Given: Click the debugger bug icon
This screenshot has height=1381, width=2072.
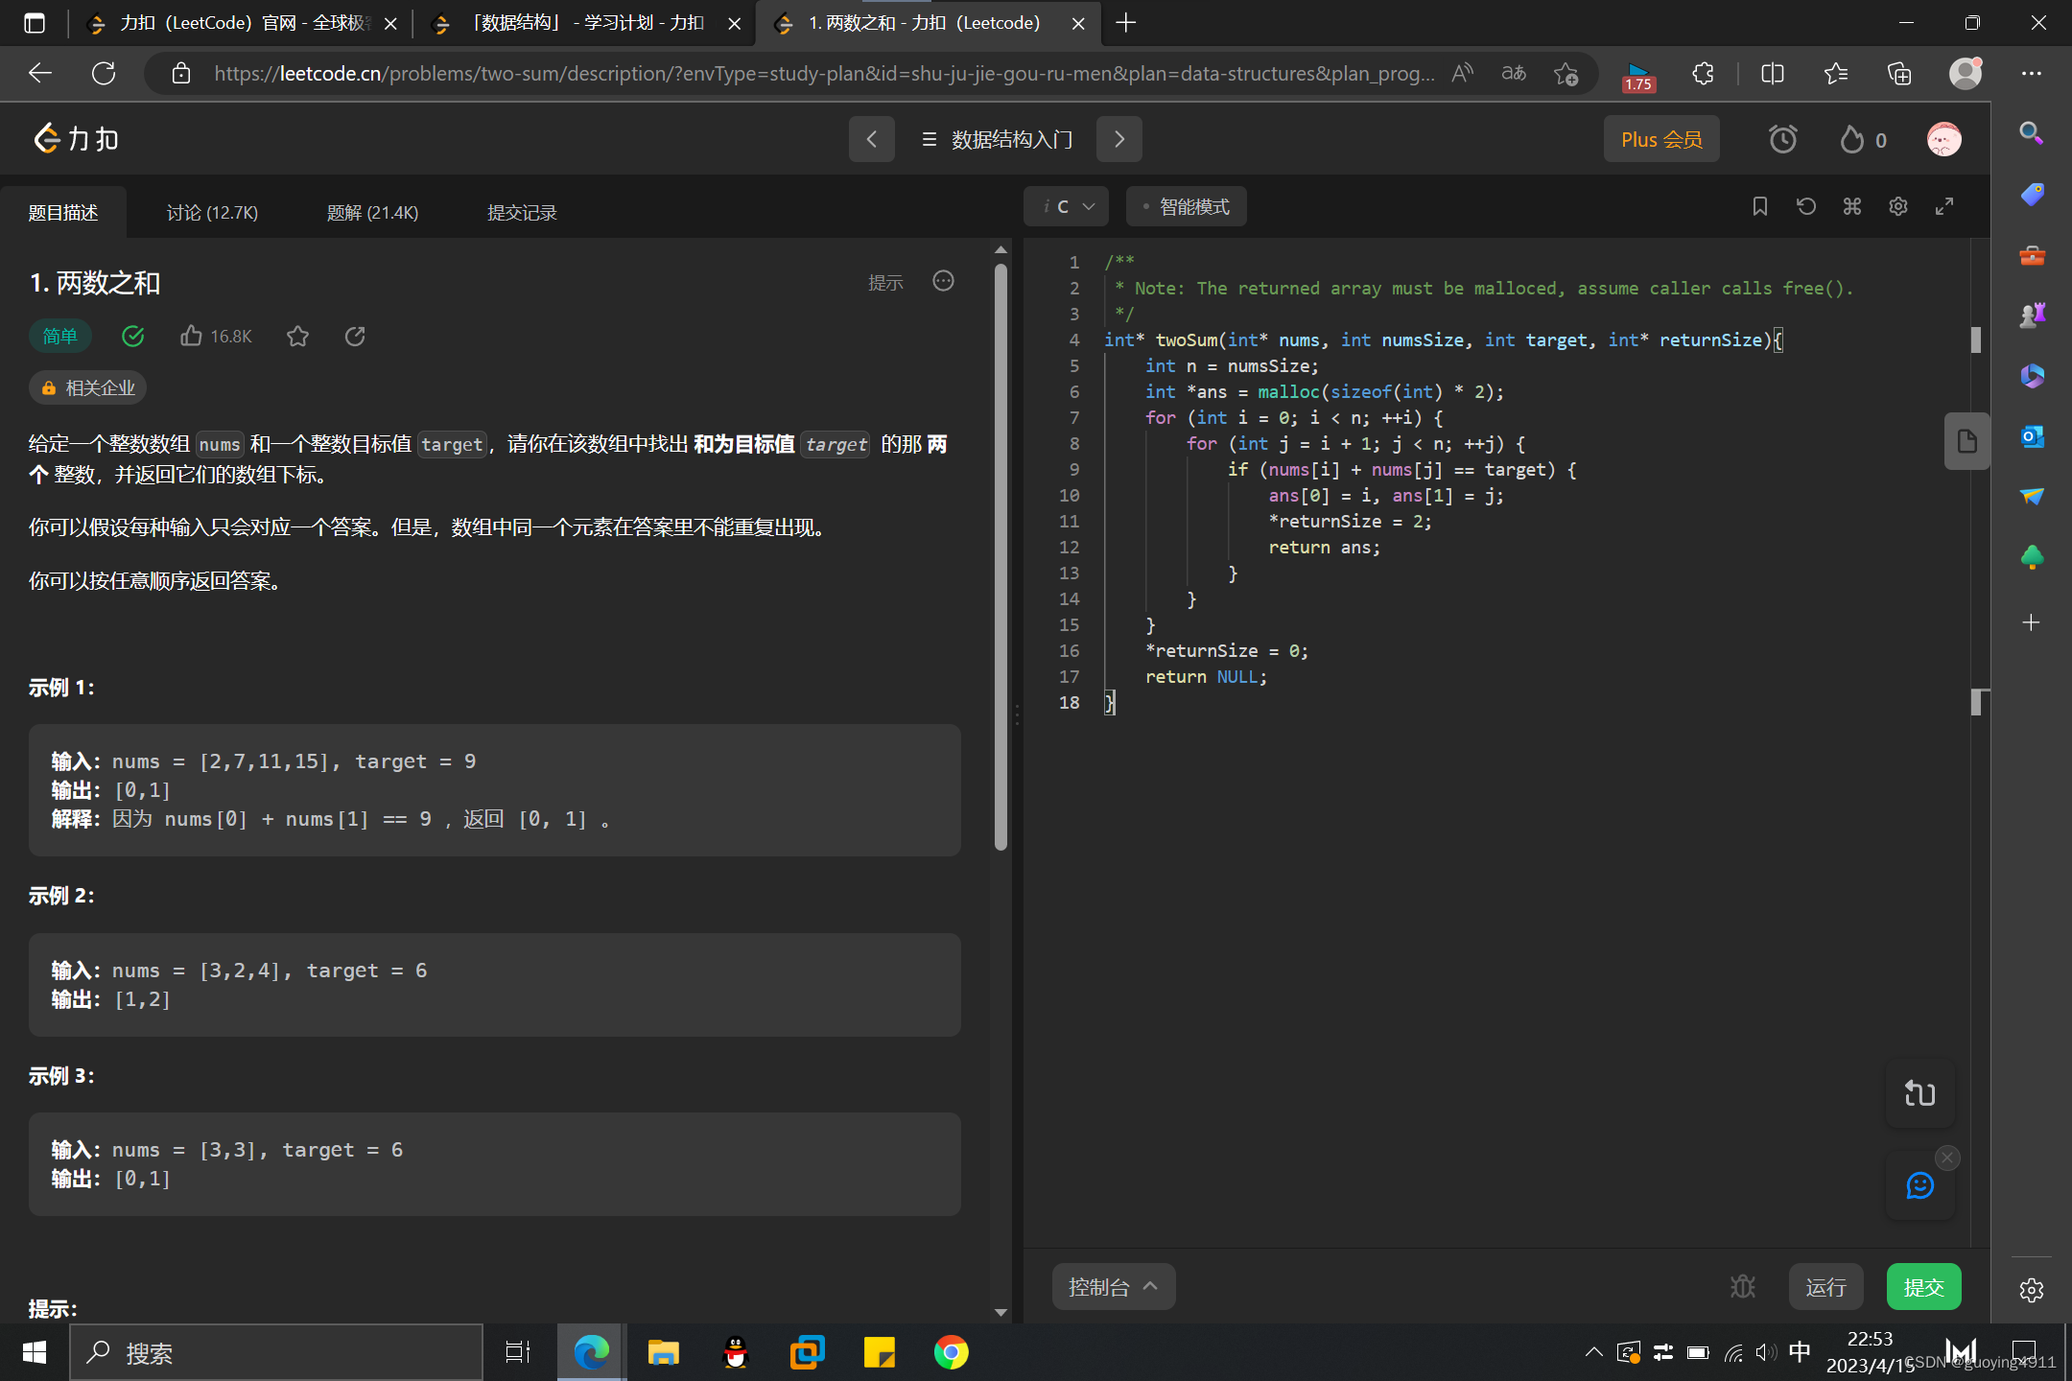Looking at the screenshot, I should pos(1742,1286).
